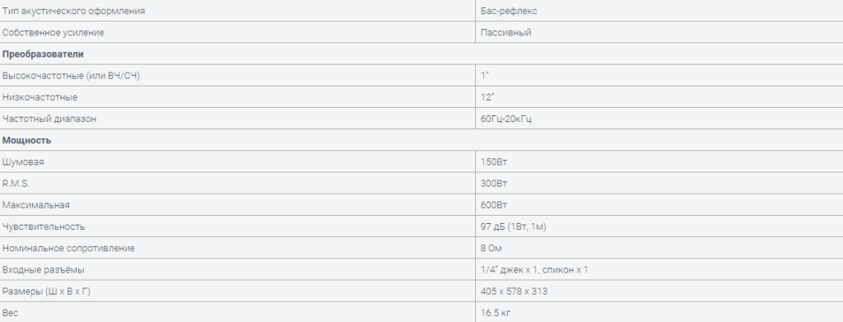Click the 'Шумовая' power label
843x322 pixels.
coord(23,161)
